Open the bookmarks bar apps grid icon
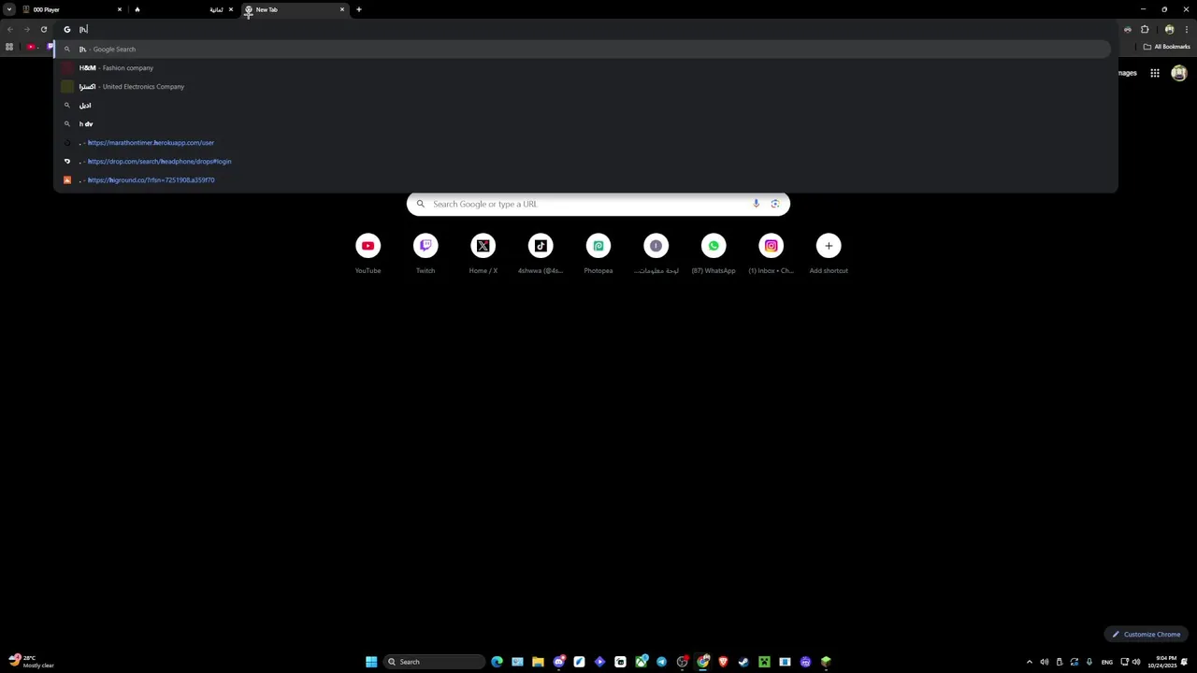 coord(9,47)
